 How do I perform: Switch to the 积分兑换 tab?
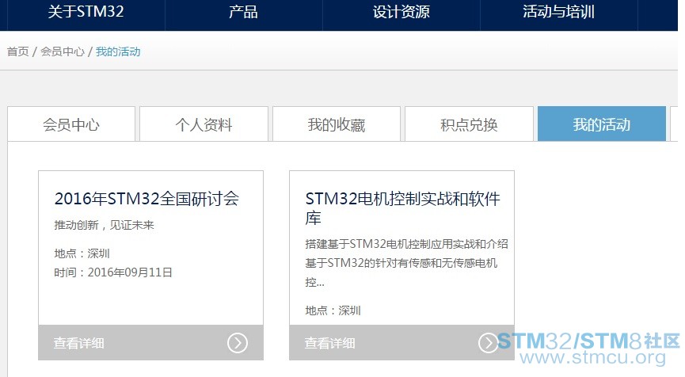(469, 124)
